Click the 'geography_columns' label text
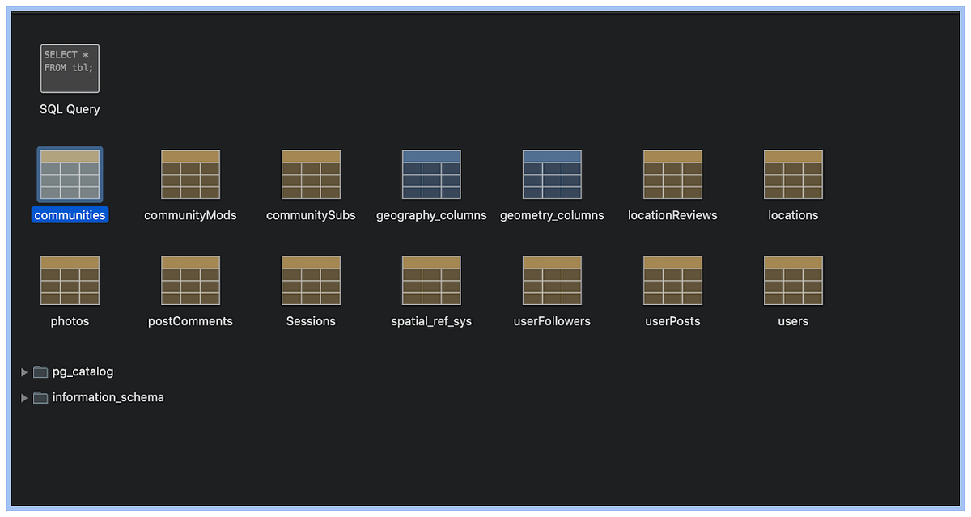Screen dimensions: 971x517 point(431,215)
